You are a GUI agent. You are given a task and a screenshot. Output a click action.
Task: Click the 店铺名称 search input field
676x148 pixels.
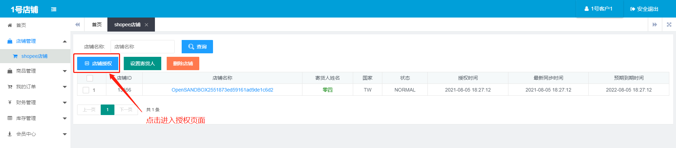click(x=142, y=47)
